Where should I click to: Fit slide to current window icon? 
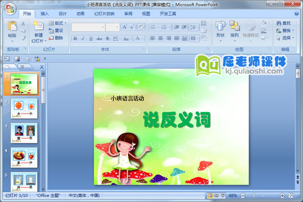point(291,195)
